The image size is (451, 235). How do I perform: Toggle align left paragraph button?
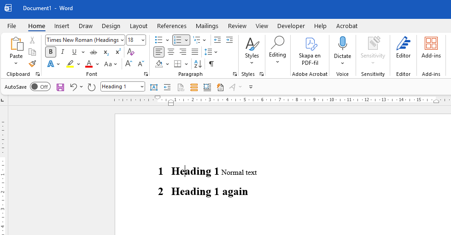point(159,52)
